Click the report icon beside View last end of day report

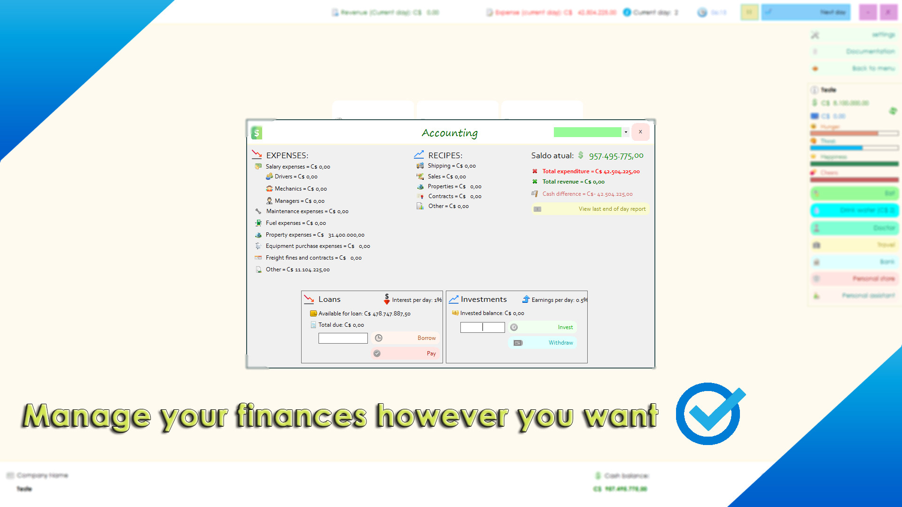pos(537,209)
